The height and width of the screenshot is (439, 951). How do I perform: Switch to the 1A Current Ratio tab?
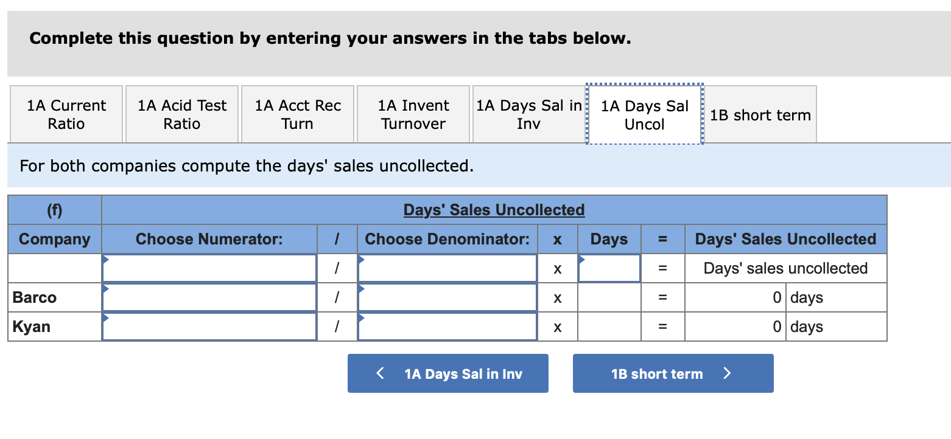click(x=66, y=114)
